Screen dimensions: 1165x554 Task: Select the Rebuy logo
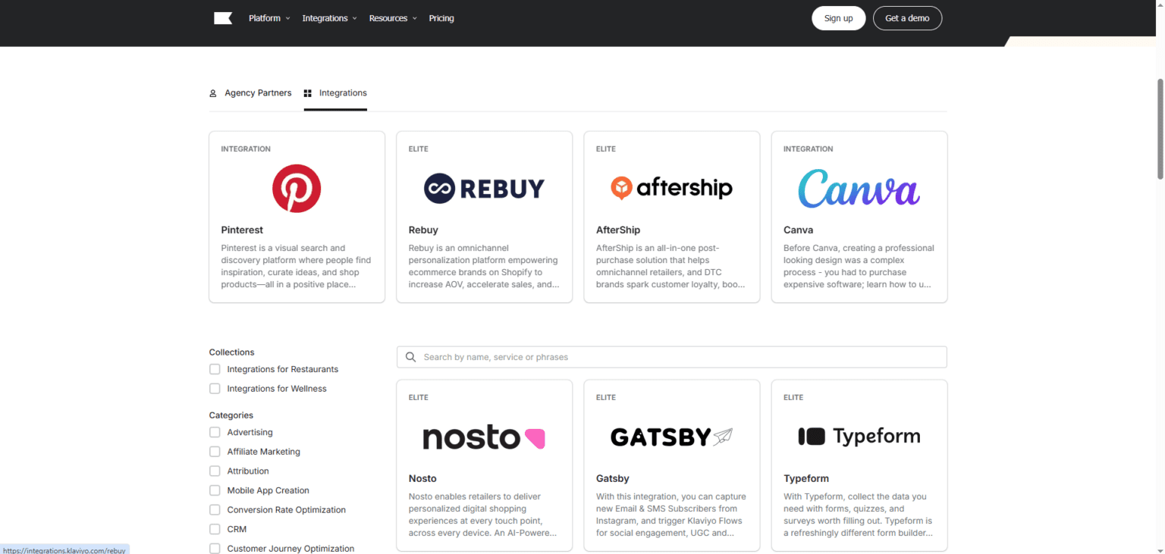point(484,188)
